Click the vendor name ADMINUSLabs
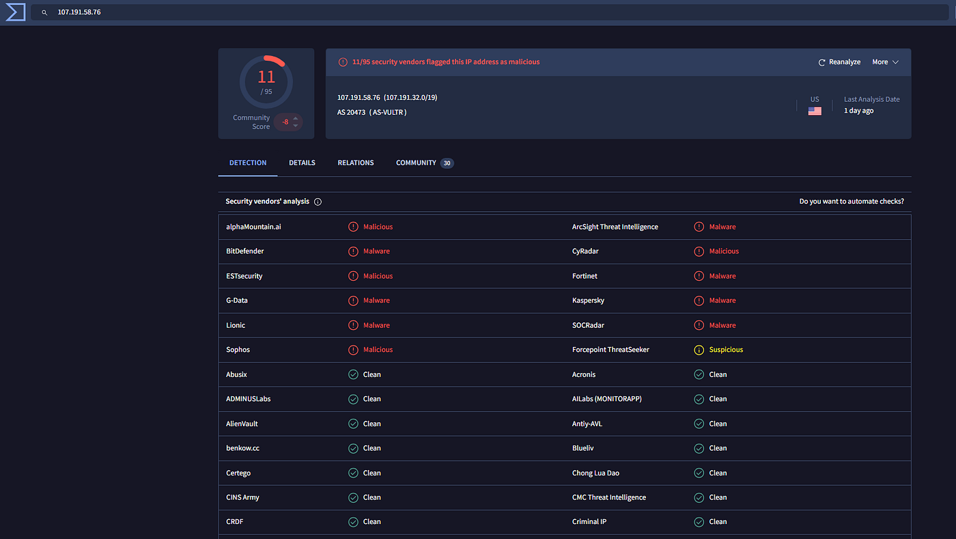This screenshot has height=539, width=956. pos(249,399)
